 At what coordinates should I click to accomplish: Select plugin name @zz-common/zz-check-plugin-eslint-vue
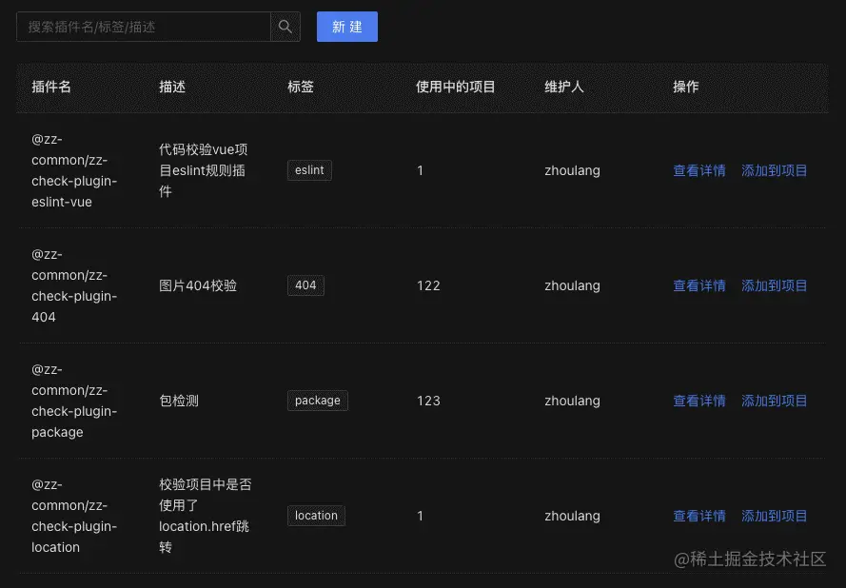pyautogui.click(x=74, y=170)
